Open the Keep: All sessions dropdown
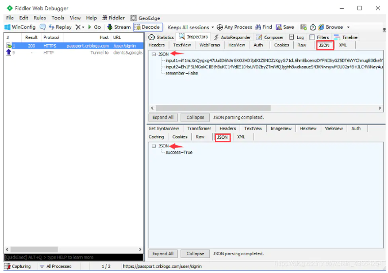 [190, 27]
